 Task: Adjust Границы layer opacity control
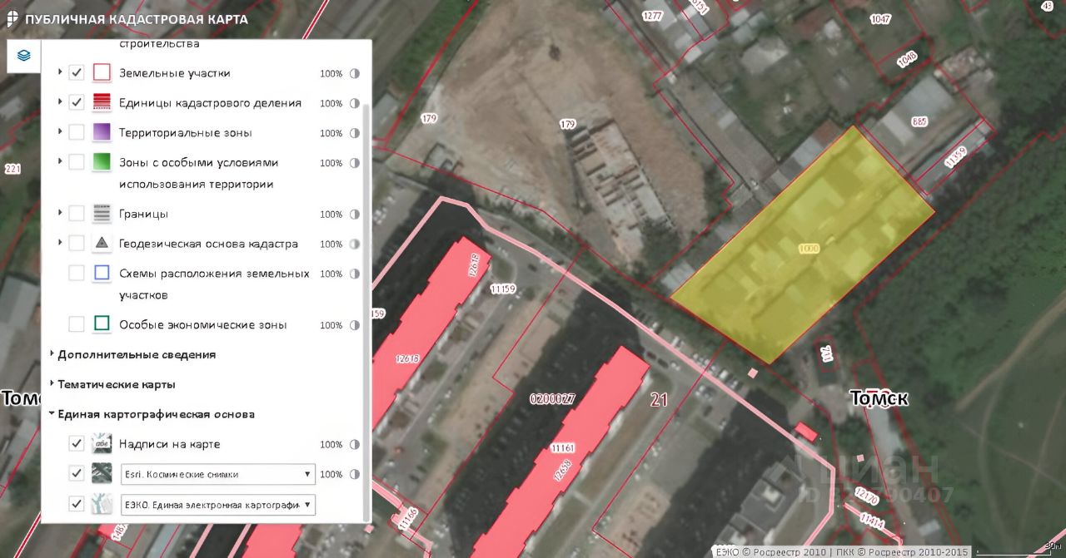[x=355, y=214]
